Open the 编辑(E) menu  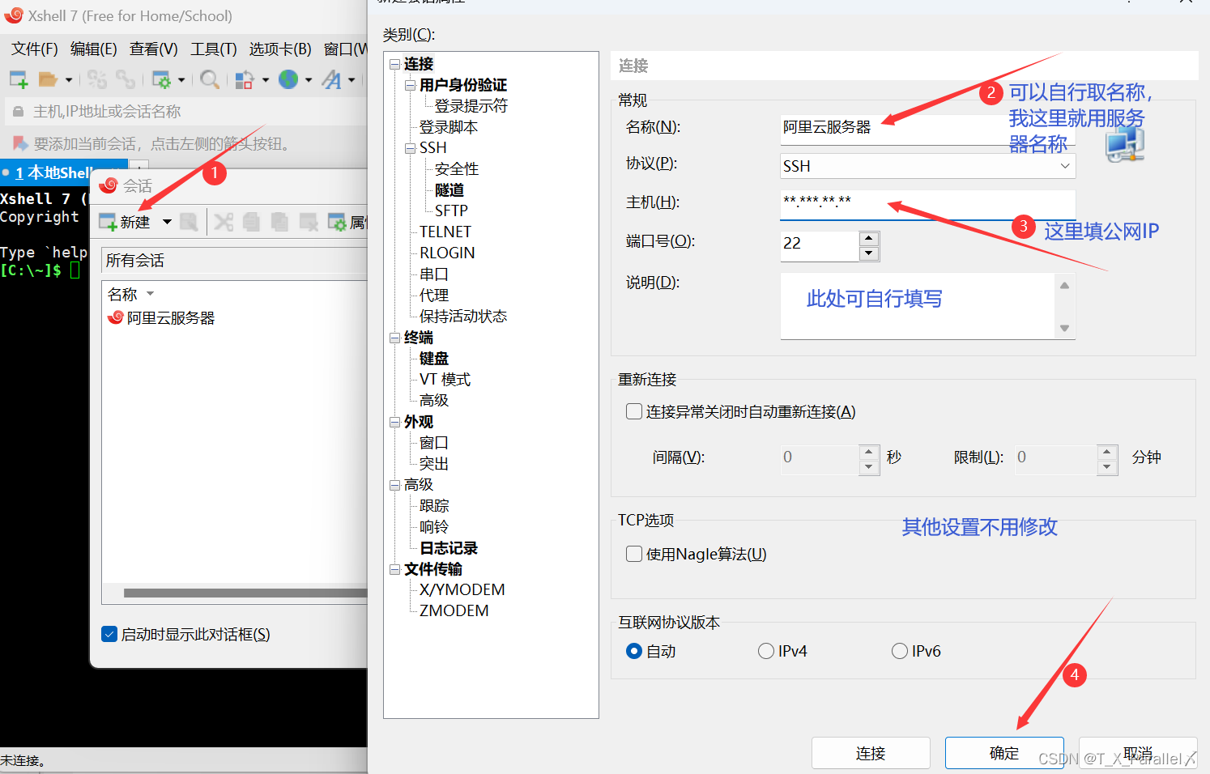[x=94, y=49]
